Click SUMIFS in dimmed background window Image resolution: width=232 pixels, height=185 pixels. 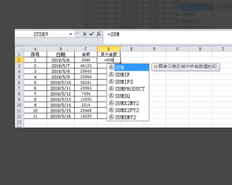[x=190, y=21]
